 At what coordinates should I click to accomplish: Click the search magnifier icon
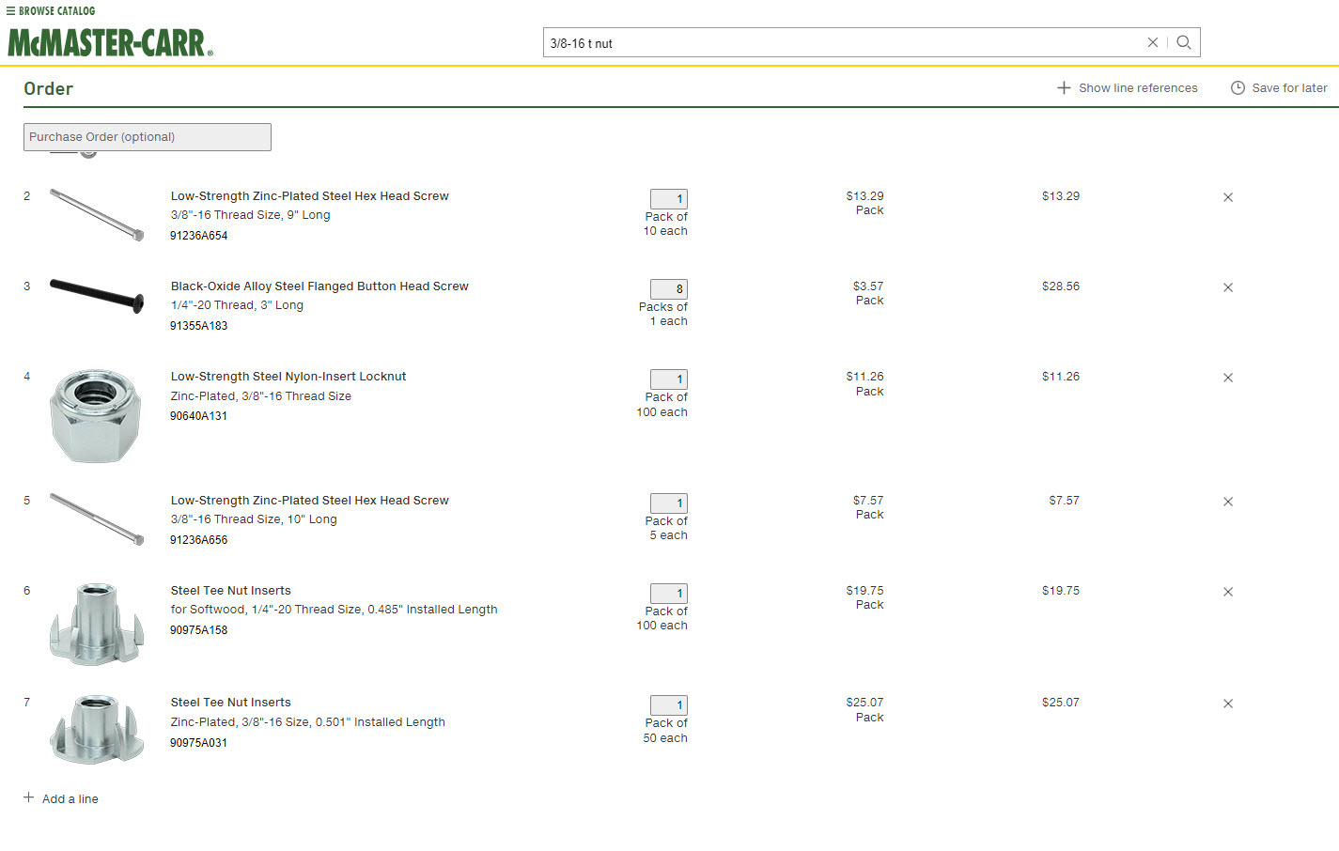(1184, 42)
